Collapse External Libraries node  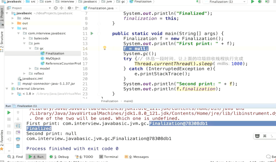pos(7,89)
